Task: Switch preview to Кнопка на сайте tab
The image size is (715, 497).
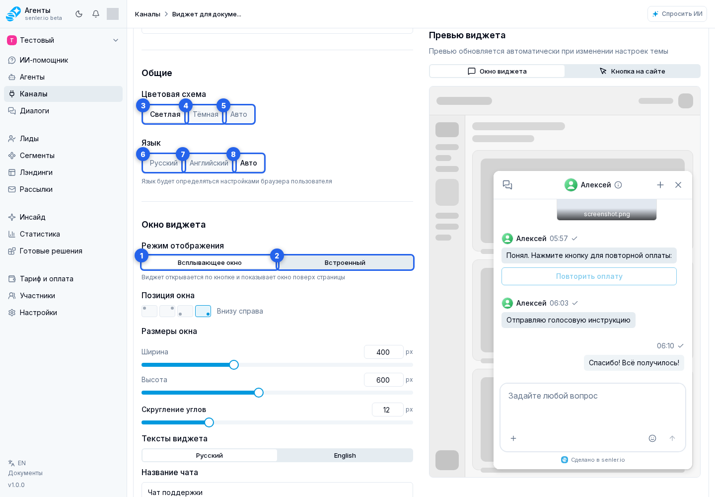Action: tap(632, 71)
